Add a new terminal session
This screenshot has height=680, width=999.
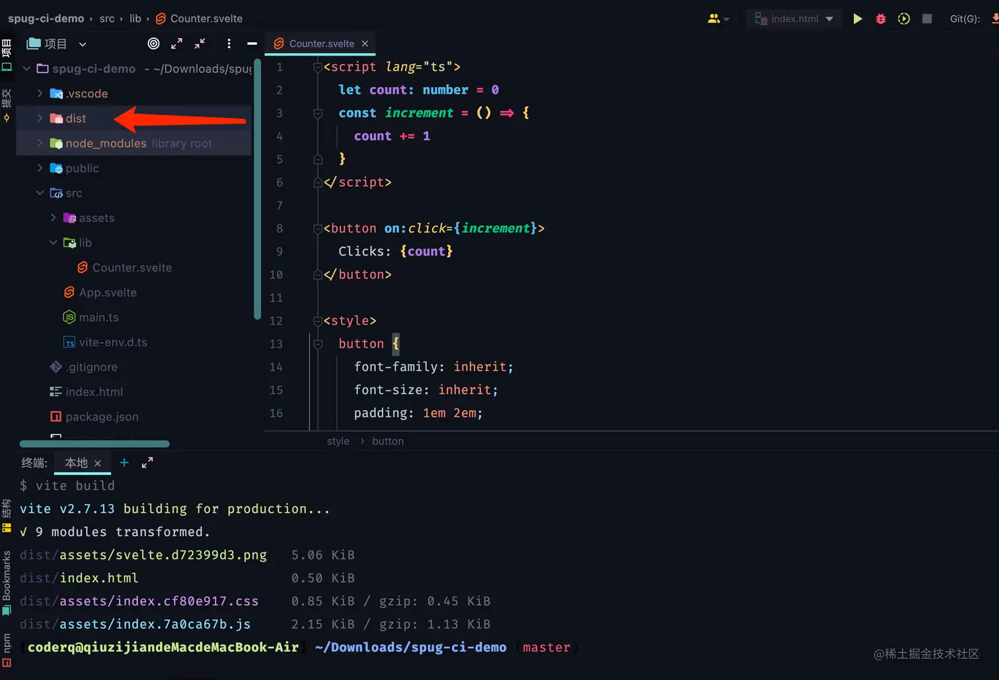124,463
